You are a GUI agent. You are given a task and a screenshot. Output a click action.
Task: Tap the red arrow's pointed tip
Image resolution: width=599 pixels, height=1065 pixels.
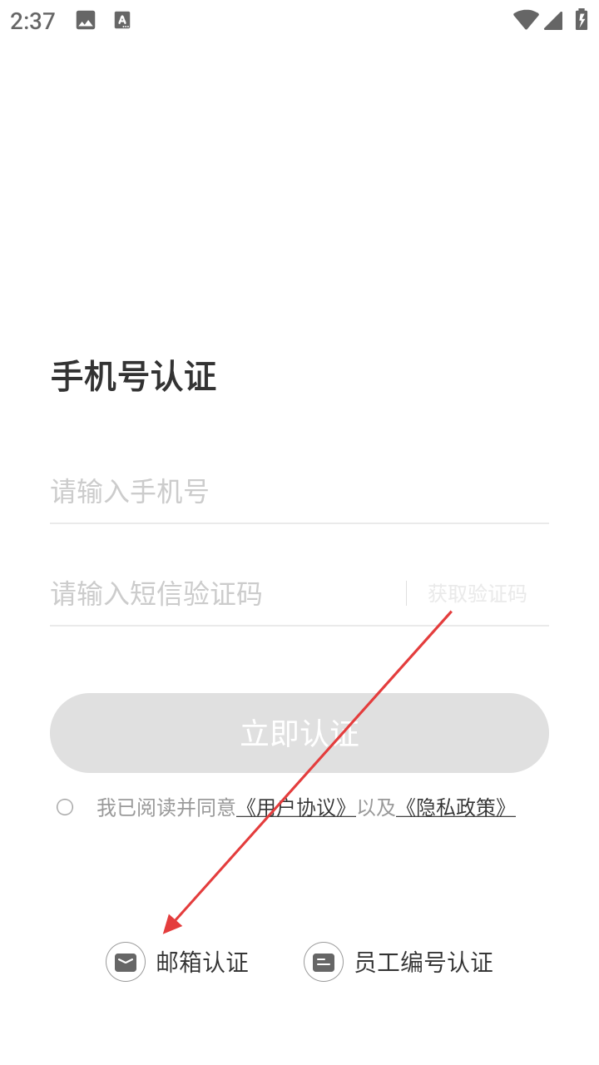165,932
